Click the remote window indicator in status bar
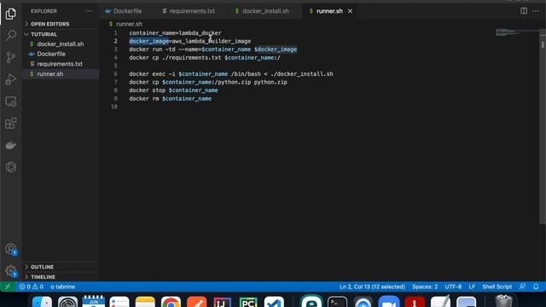 (8, 287)
